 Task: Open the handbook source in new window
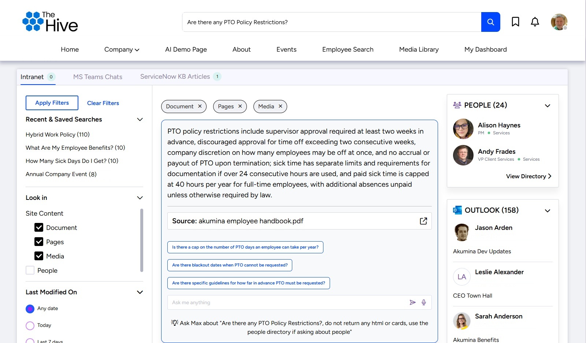[x=423, y=221]
